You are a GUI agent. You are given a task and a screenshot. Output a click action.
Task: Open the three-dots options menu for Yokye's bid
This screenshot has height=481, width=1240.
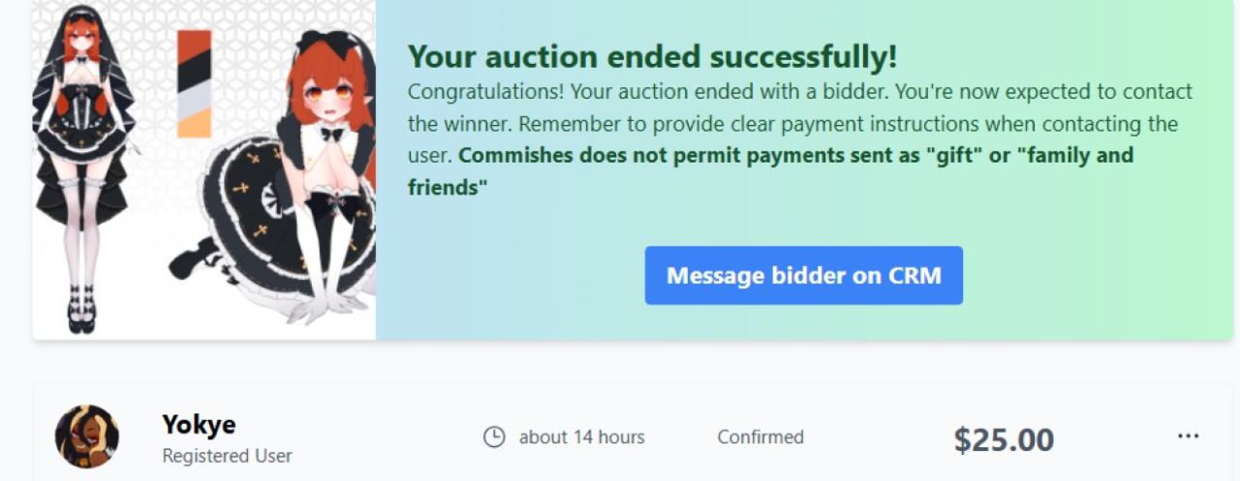[1188, 436]
